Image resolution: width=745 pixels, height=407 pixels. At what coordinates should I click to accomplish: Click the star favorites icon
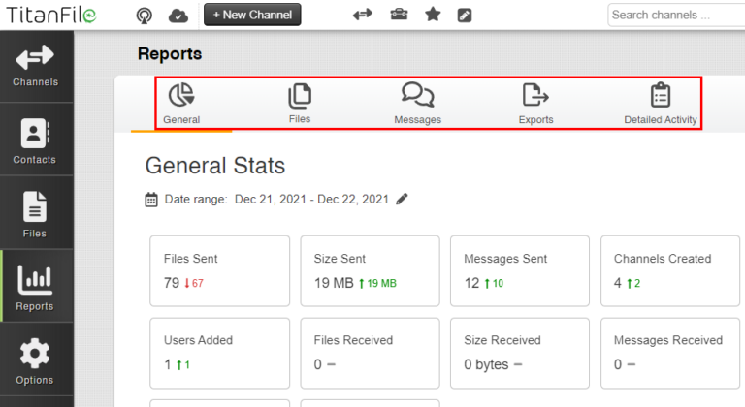coord(433,15)
